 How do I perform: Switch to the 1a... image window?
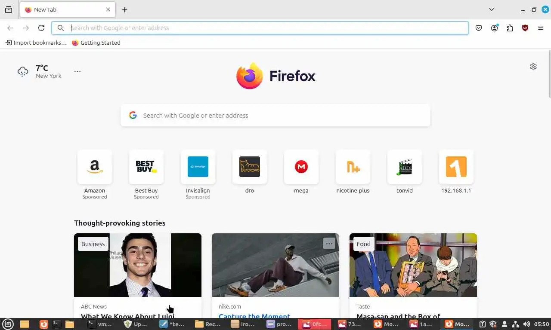tap(421, 324)
